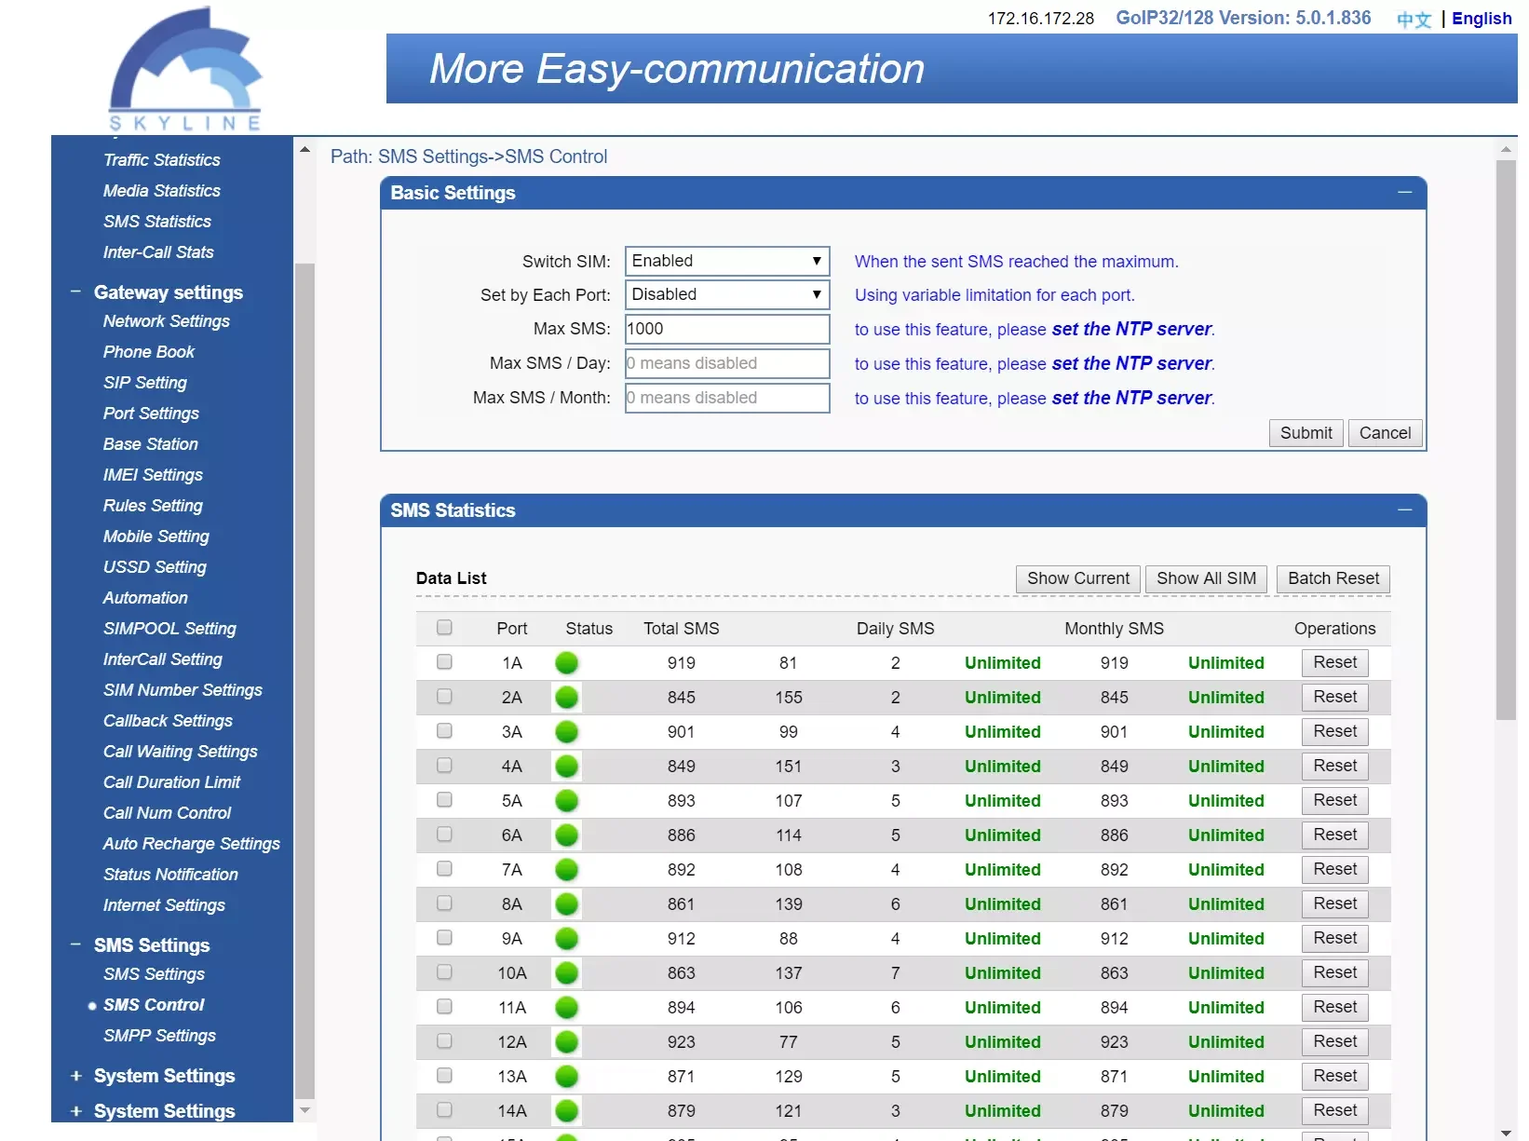The height and width of the screenshot is (1141, 1529).
Task: Follow NTP server link beside Max SMS / Month
Action: click(1131, 398)
